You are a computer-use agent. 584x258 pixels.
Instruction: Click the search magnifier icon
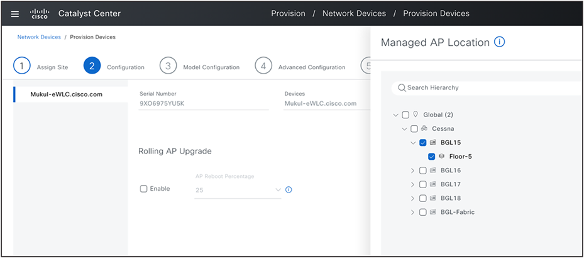click(x=402, y=88)
